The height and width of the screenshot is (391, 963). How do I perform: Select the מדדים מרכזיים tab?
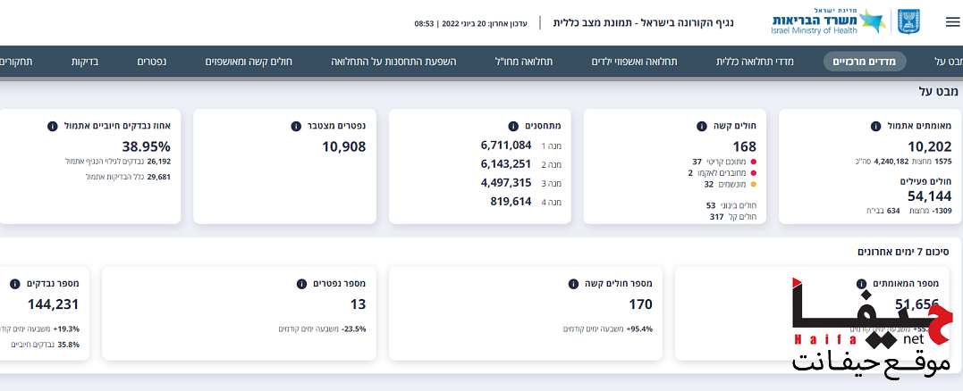coord(865,62)
